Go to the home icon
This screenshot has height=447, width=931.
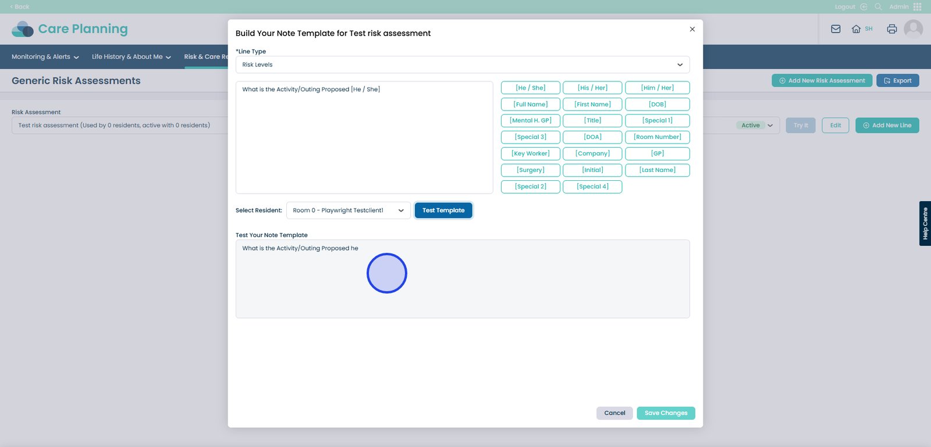(856, 29)
